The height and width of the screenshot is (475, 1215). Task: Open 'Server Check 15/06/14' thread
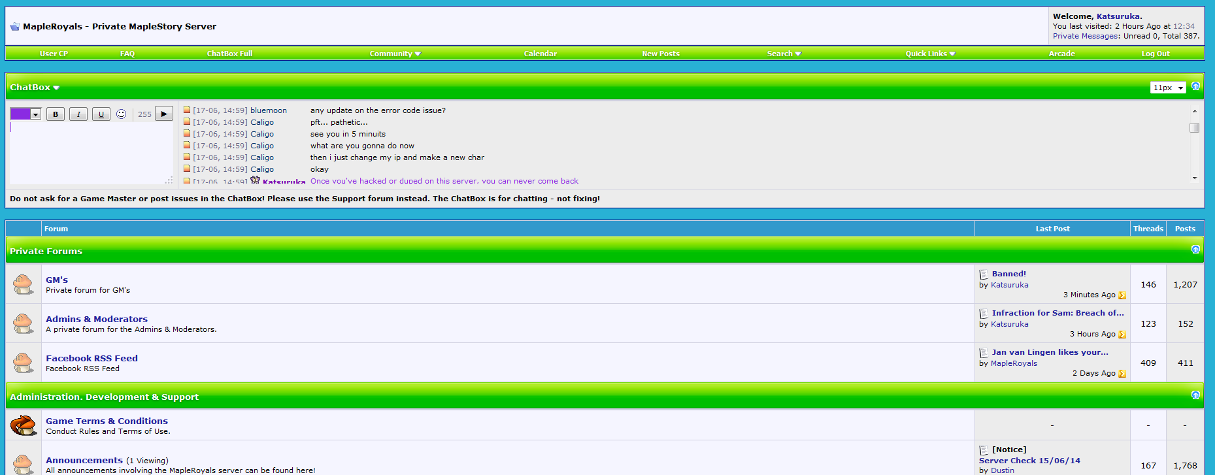click(1029, 461)
